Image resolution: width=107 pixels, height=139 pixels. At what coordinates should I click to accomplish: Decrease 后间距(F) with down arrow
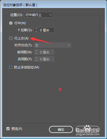tap(36, 60)
